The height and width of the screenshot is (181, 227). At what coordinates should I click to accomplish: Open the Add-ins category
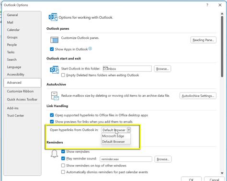[x=23, y=108]
